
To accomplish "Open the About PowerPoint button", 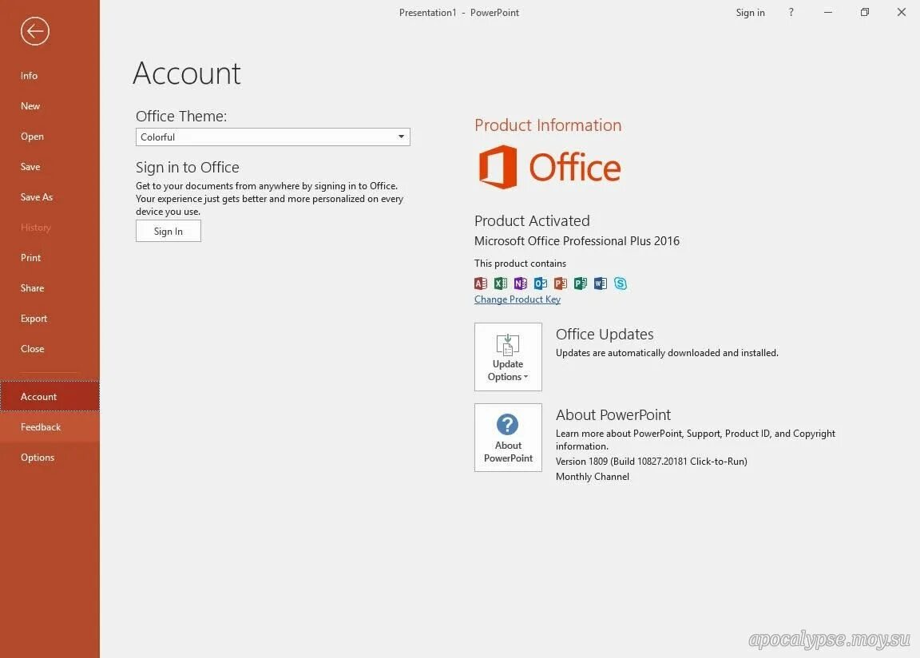I will click(508, 438).
